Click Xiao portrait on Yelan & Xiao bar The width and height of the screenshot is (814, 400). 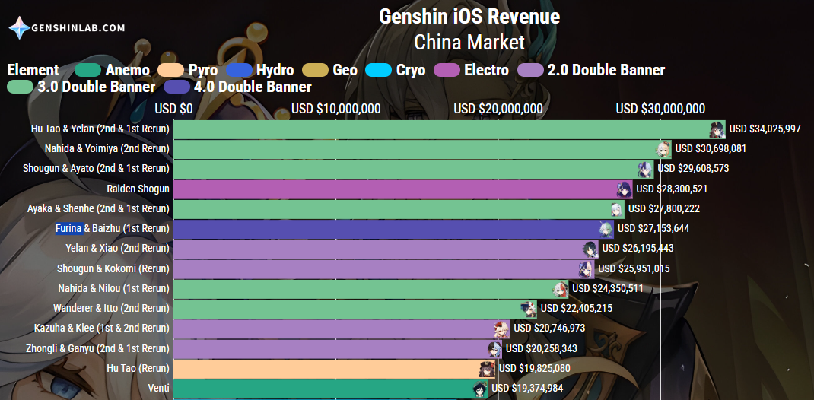(x=590, y=249)
